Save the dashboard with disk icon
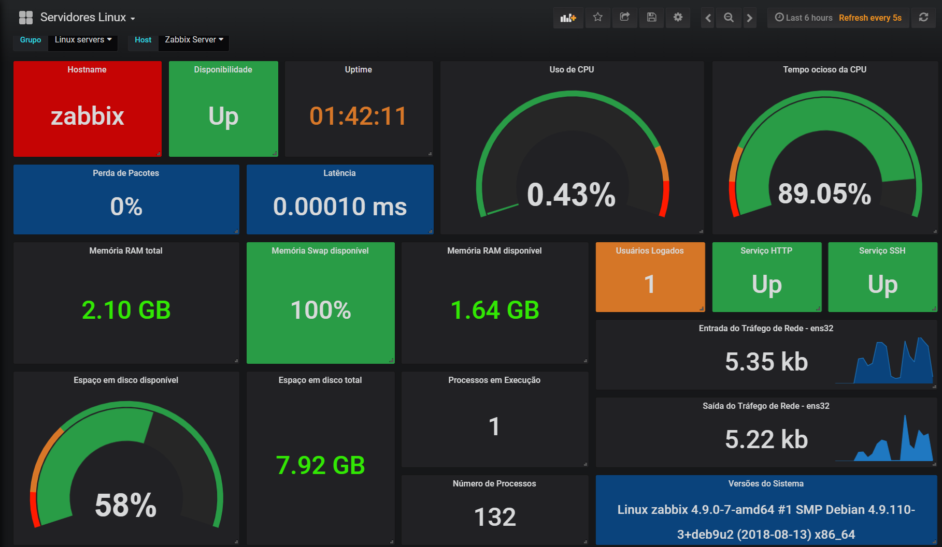 click(651, 18)
